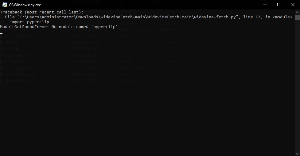Click the vertical scrollbar thumb
Viewport: 300px width, 156px height.
click(x=297, y=17)
